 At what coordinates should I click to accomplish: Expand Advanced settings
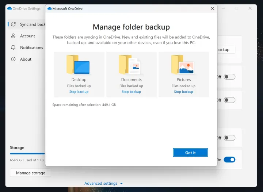pyautogui.click(x=104, y=183)
